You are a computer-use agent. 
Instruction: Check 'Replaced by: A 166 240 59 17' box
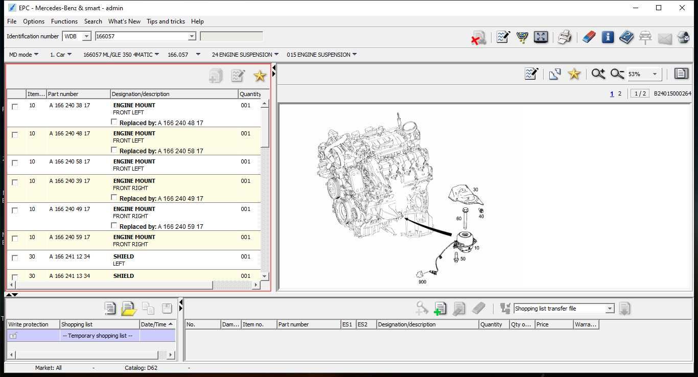coord(114,226)
